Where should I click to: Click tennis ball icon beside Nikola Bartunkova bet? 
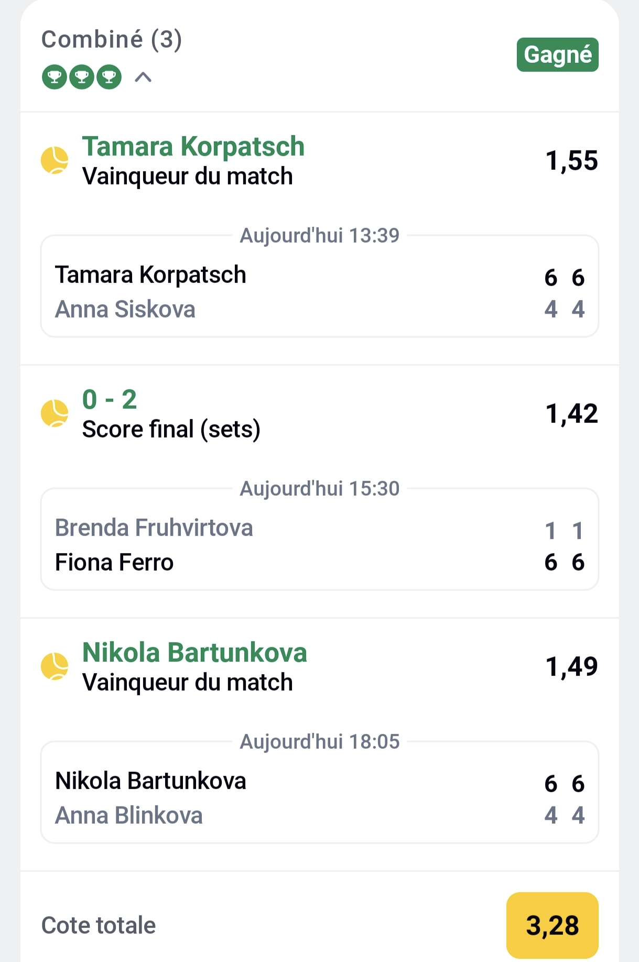coord(55,666)
